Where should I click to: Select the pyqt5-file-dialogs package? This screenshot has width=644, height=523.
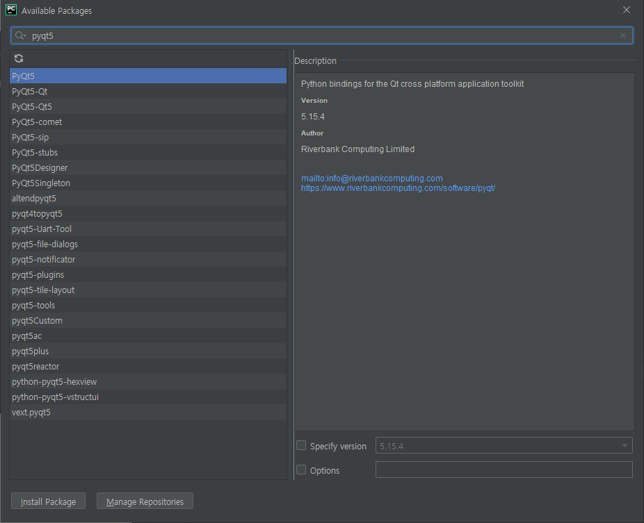point(148,244)
